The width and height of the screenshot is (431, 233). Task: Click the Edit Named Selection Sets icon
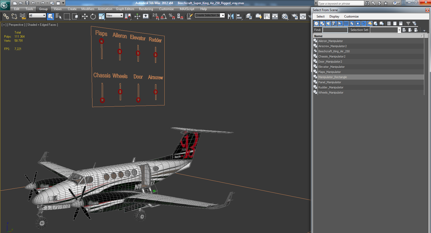(190, 16)
